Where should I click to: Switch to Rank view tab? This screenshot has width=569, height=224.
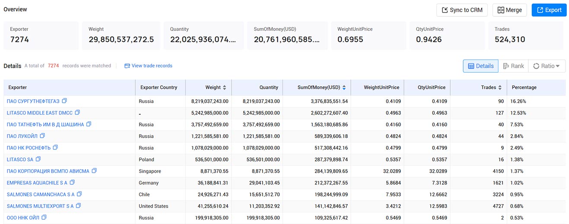click(x=513, y=66)
